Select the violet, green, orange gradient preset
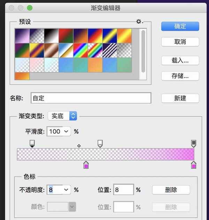 [x=22, y=50]
